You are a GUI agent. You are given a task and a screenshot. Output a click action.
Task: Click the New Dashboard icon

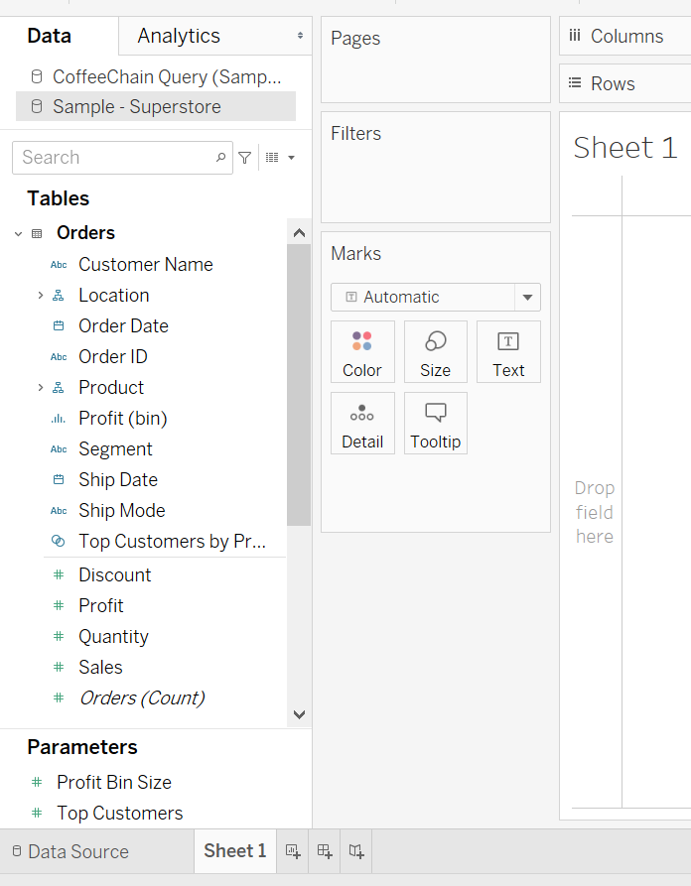325,851
